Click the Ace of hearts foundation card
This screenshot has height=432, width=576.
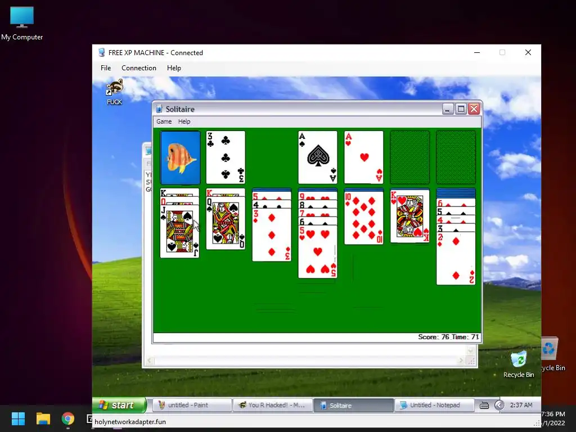click(364, 157)
